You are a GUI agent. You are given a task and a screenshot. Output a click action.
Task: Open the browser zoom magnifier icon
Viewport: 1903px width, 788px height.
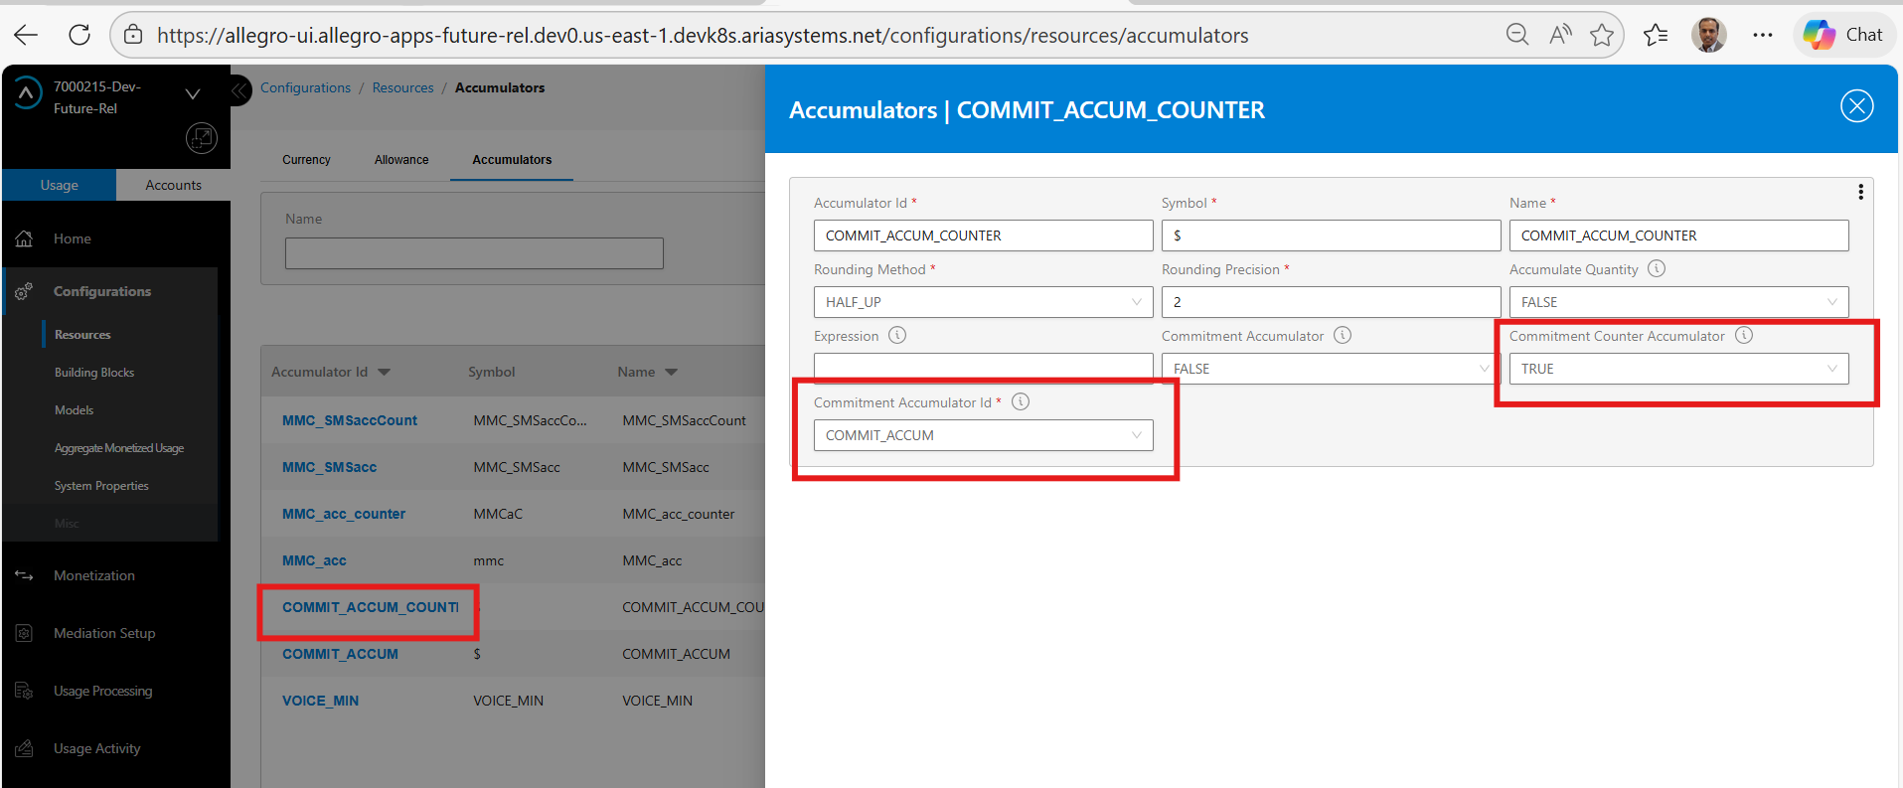1516,36
